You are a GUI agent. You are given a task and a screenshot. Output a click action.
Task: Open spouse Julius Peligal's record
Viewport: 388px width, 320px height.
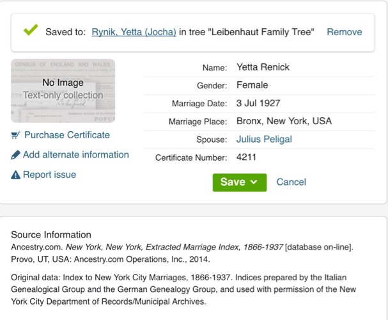click(264, 139)
